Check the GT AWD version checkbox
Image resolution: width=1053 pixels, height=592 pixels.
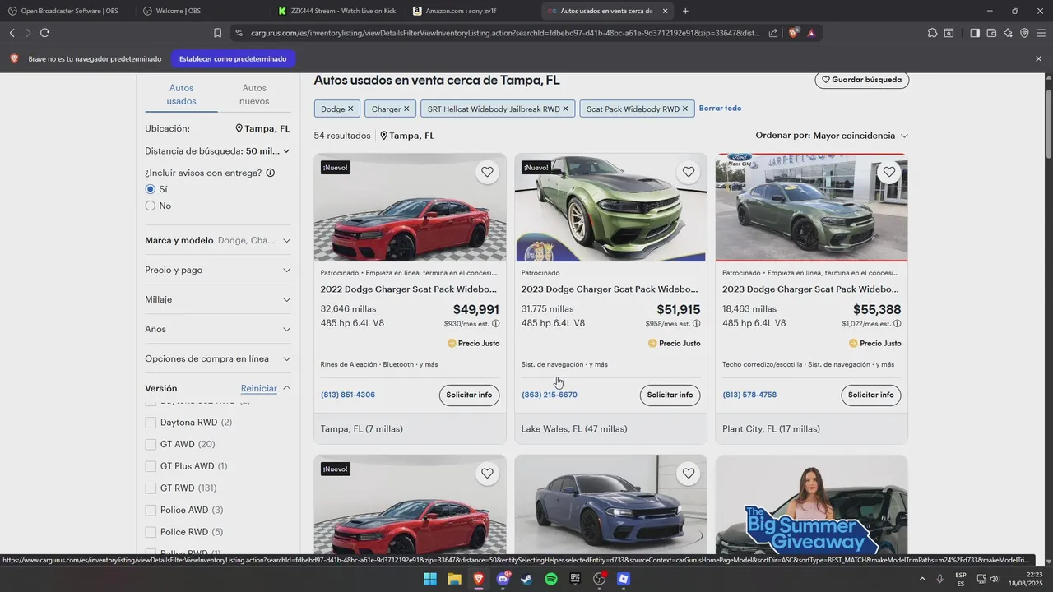pos(151,444)
